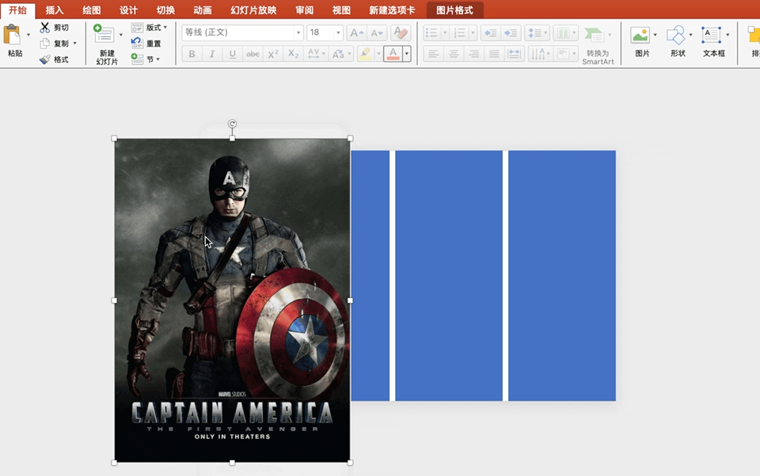The image size is (760, 476).
Task: Select the Format painter brush
Action: pyautogui.click(x=44, y=59)
